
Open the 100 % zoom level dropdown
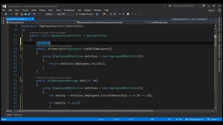coord(15,111)
